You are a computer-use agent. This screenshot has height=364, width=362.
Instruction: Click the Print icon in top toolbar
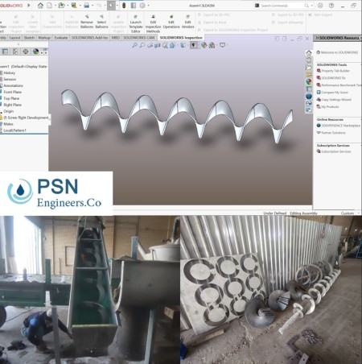coord(86,6)
